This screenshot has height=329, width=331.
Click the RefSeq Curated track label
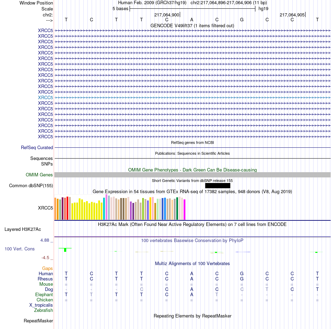(37, 147)
